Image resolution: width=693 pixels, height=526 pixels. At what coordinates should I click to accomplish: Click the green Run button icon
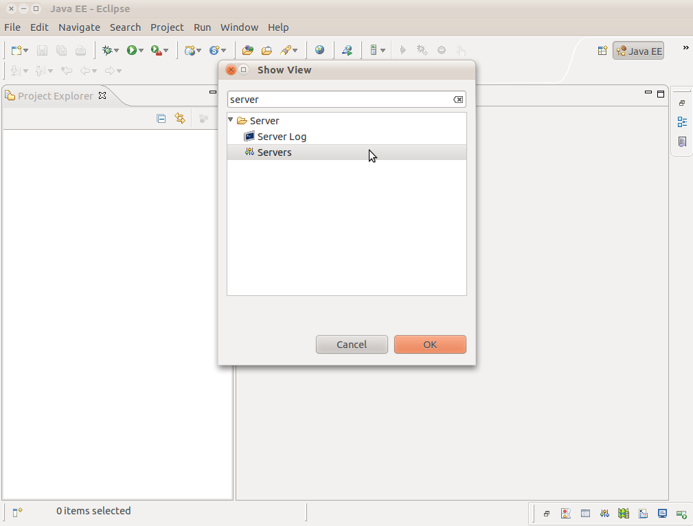tap(131, 50)
